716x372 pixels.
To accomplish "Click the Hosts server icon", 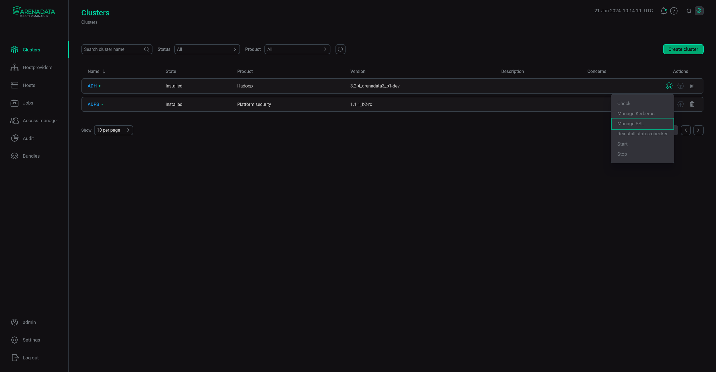I will pyautogui.click(x=15, y=85).
